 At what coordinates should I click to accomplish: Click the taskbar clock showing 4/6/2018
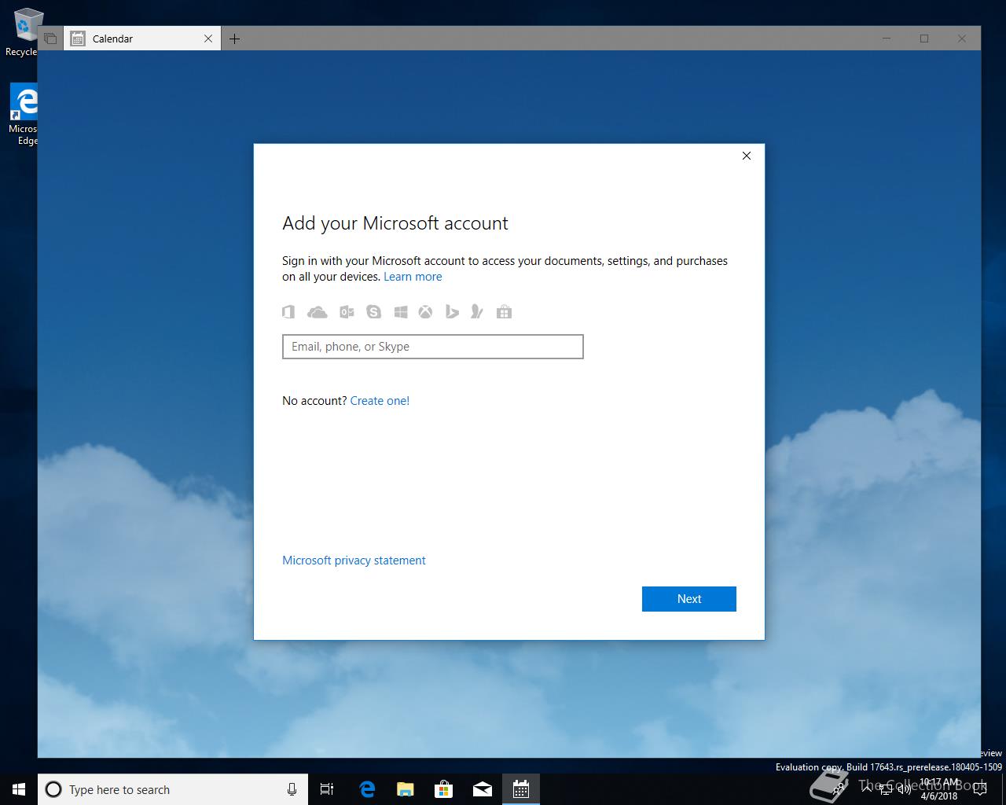[x=940, y=789]
